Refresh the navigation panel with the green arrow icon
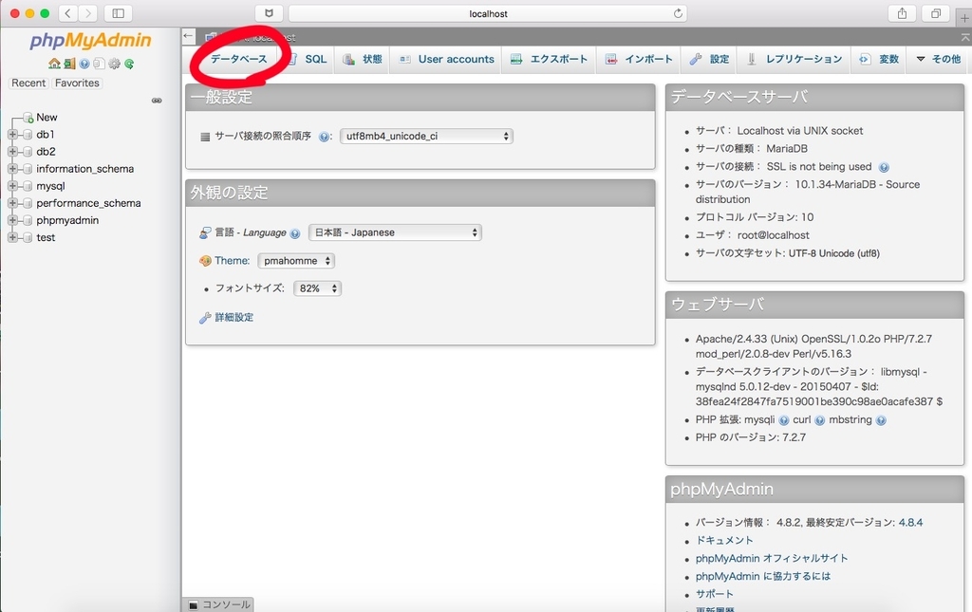The height and width of the screenshot is (612, 972). pyautogui.click(x=129, y=64)
